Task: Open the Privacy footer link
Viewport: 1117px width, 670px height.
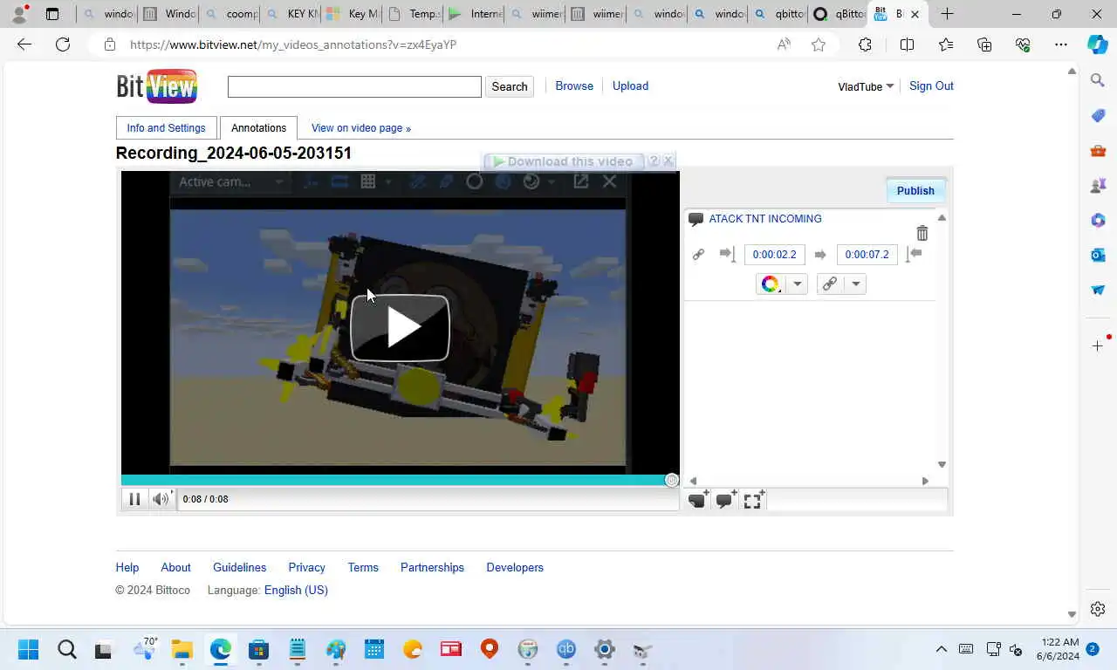Action: coord(306,567)
